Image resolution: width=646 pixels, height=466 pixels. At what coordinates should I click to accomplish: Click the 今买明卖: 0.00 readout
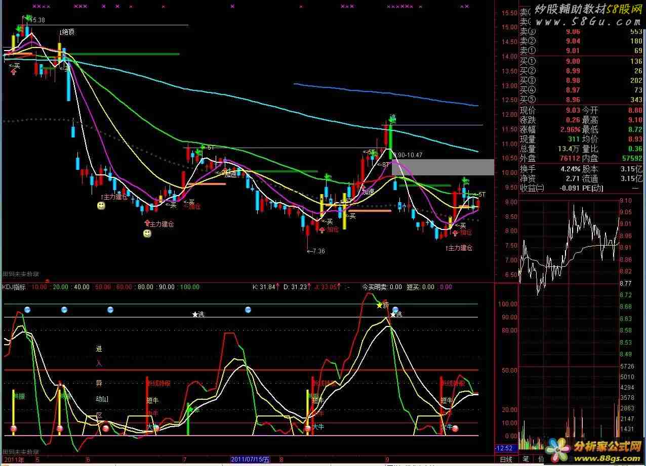382,287
